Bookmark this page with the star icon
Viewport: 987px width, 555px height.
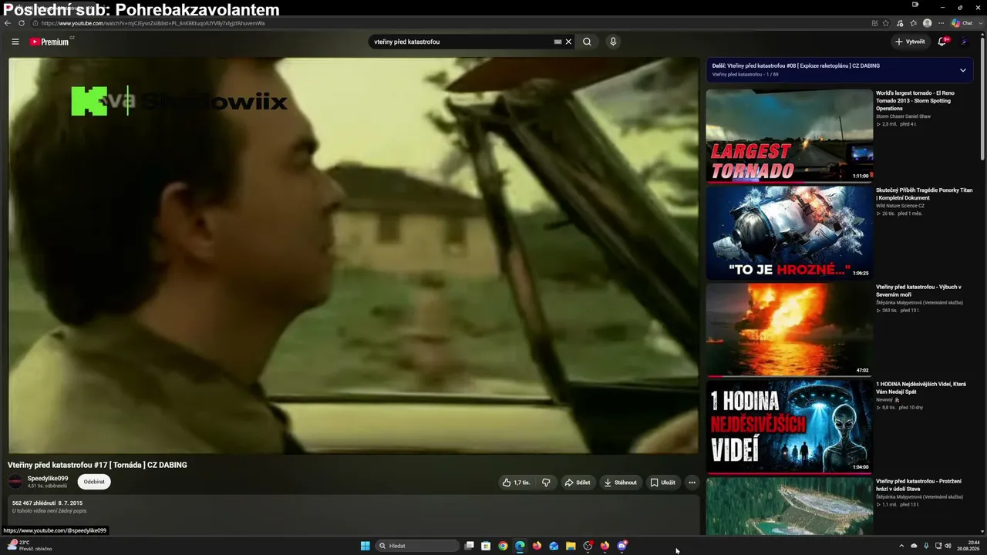(886, 23)
